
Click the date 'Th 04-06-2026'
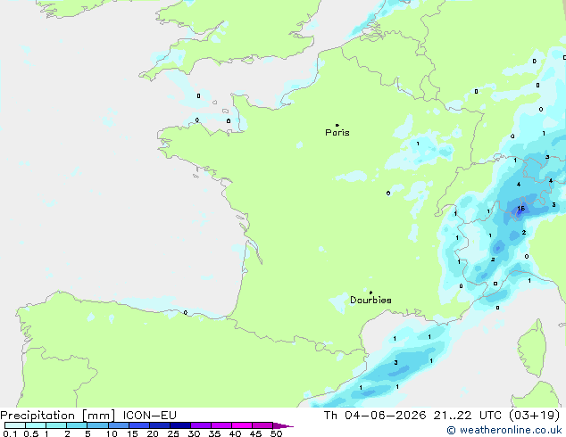point(375,416)
